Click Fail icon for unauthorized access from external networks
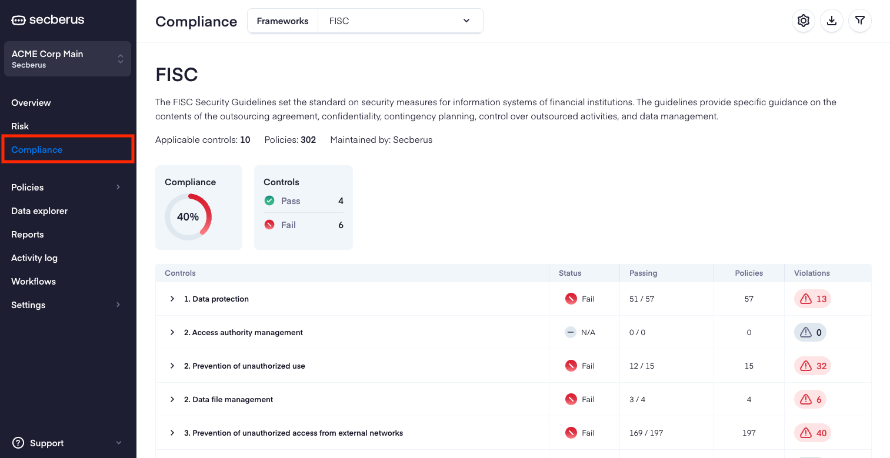This screenshot has height=458, width=890. (571, 433)
